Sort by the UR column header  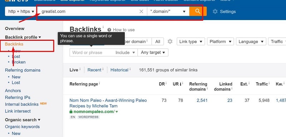click(177, 84)
